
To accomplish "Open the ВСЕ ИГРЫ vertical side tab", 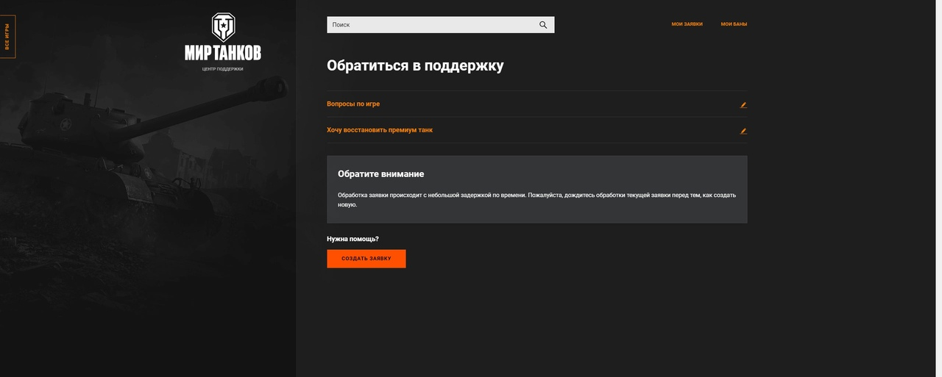I will click(7, 37).
